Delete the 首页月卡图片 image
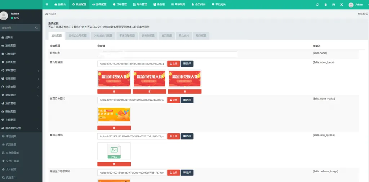369x182 pixels. pos(114,128)
